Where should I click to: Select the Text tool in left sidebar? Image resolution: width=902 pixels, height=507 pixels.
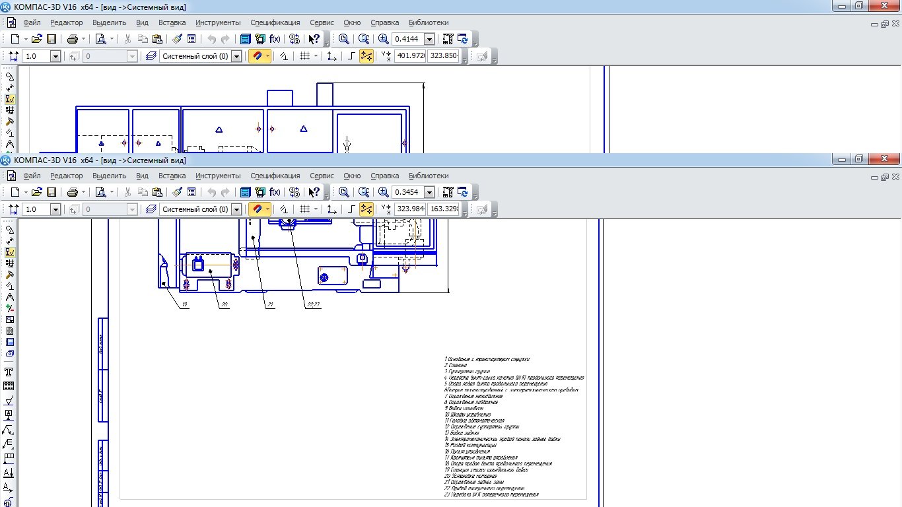point(9,372)
